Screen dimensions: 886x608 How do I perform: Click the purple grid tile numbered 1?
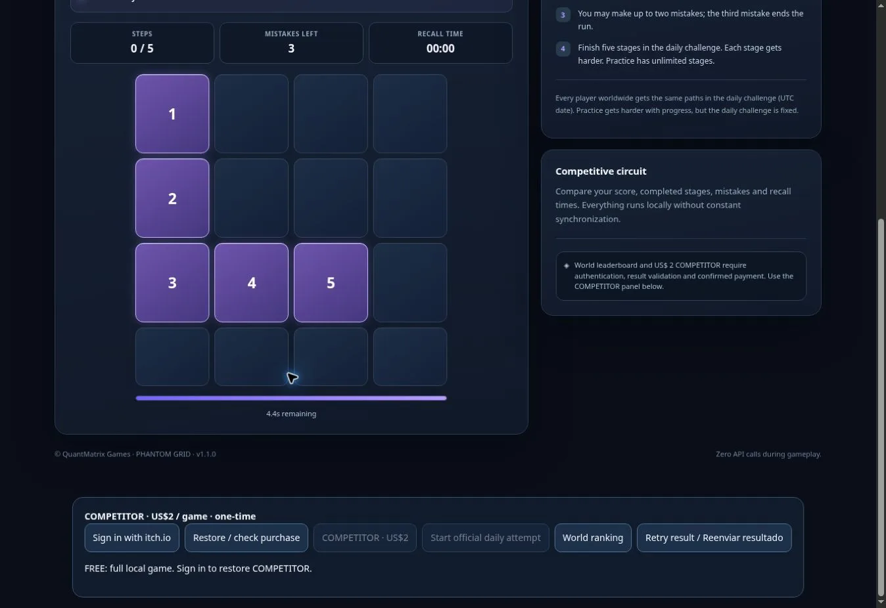pyautogui.click(x=172, y=114)
